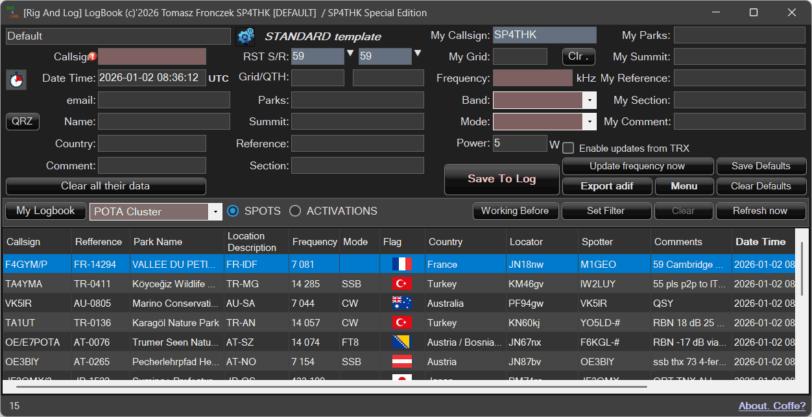812x417 pixels.
Task: Click the Australia flag for VK5IR
Action: click(x=402, y=304)
